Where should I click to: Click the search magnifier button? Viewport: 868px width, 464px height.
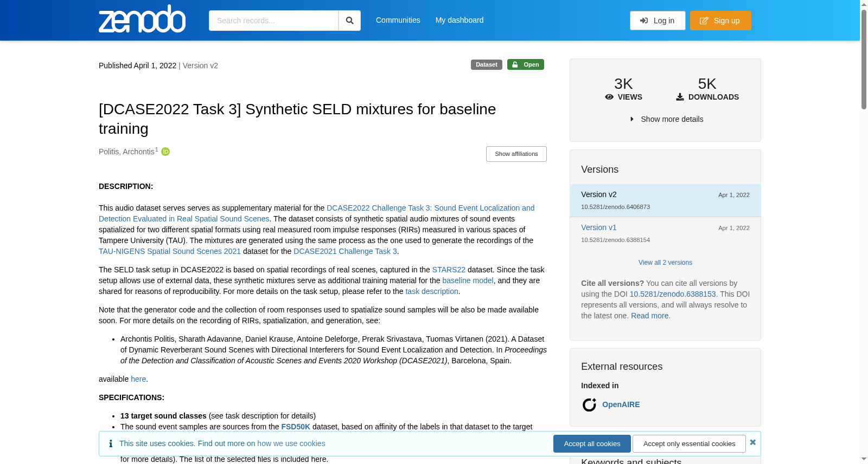tap(350, 21)
